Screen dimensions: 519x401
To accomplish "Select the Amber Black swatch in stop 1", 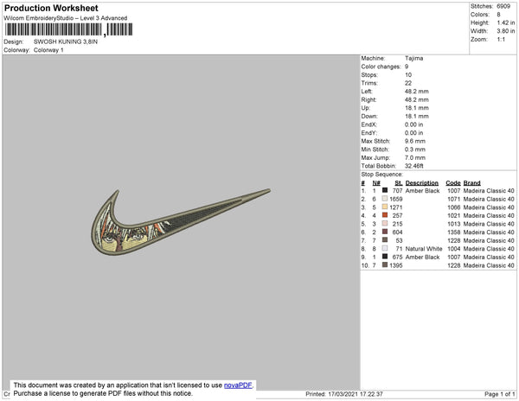I will coord(385,190).
